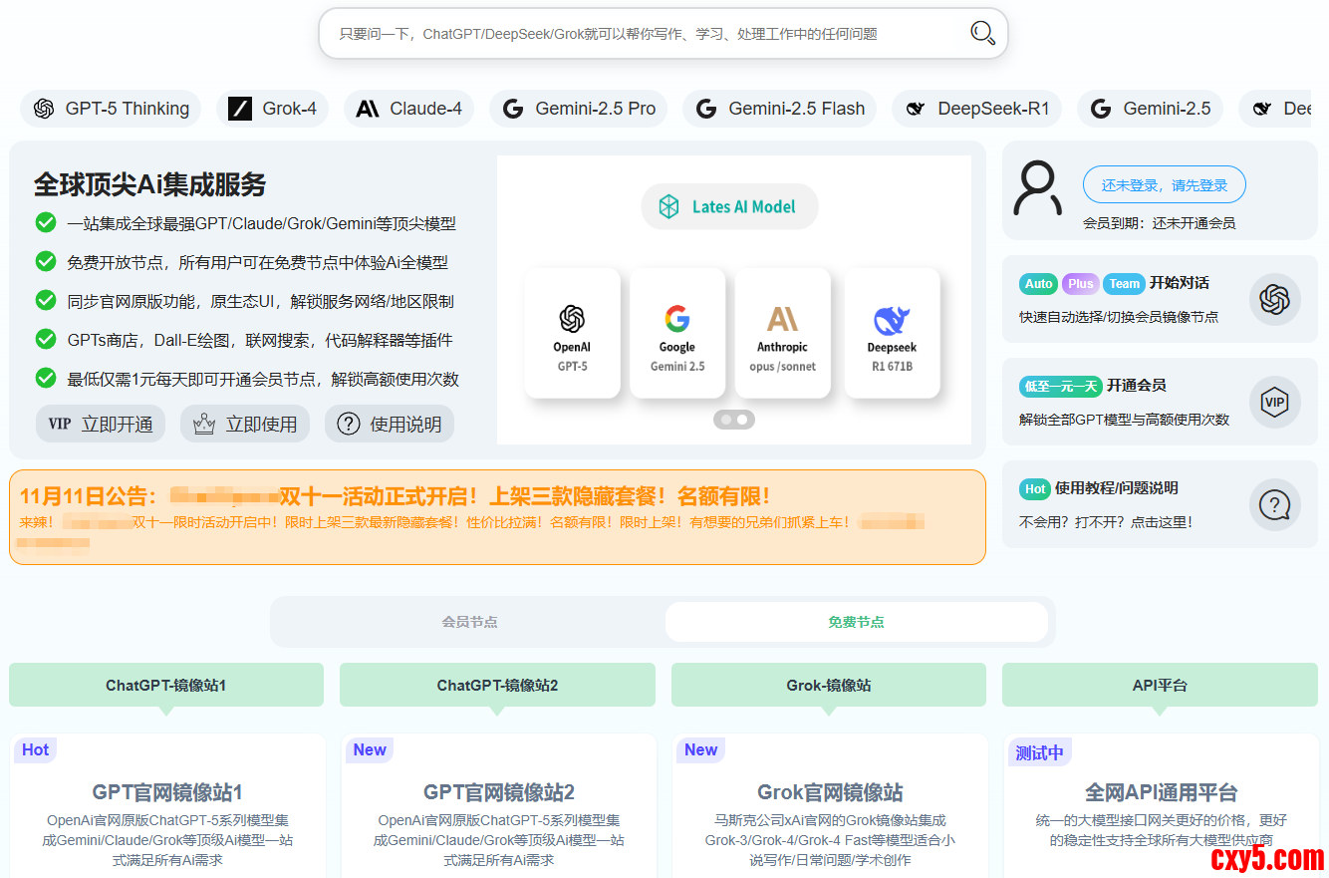This screenshot has height=878, width=1329.
Task: Open 使用教程/问题说明 link
Action: coord(1117,488)
